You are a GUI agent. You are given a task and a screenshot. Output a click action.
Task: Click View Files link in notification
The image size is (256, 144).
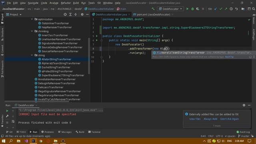pos(195,119)
